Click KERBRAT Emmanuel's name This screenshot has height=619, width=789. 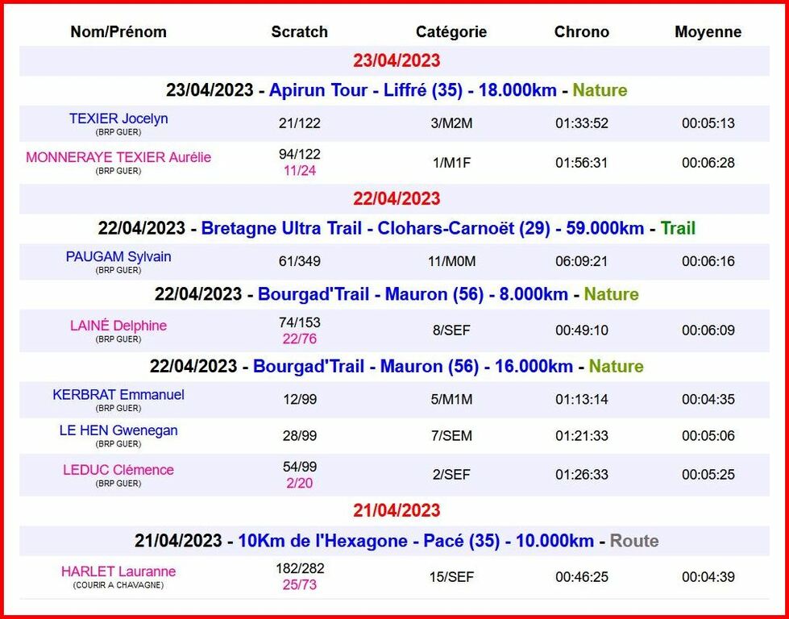pyautogui.click(x=118, y=394)
